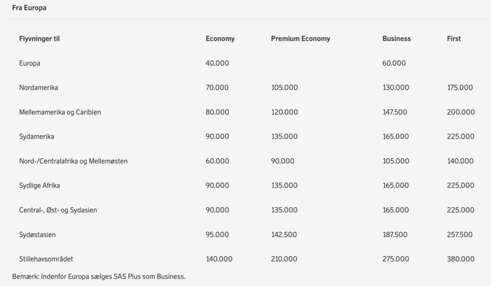Select the "Sydlige Afrika" row label
491x286 pixels.
pyautogui.click(x=39, y=186)
